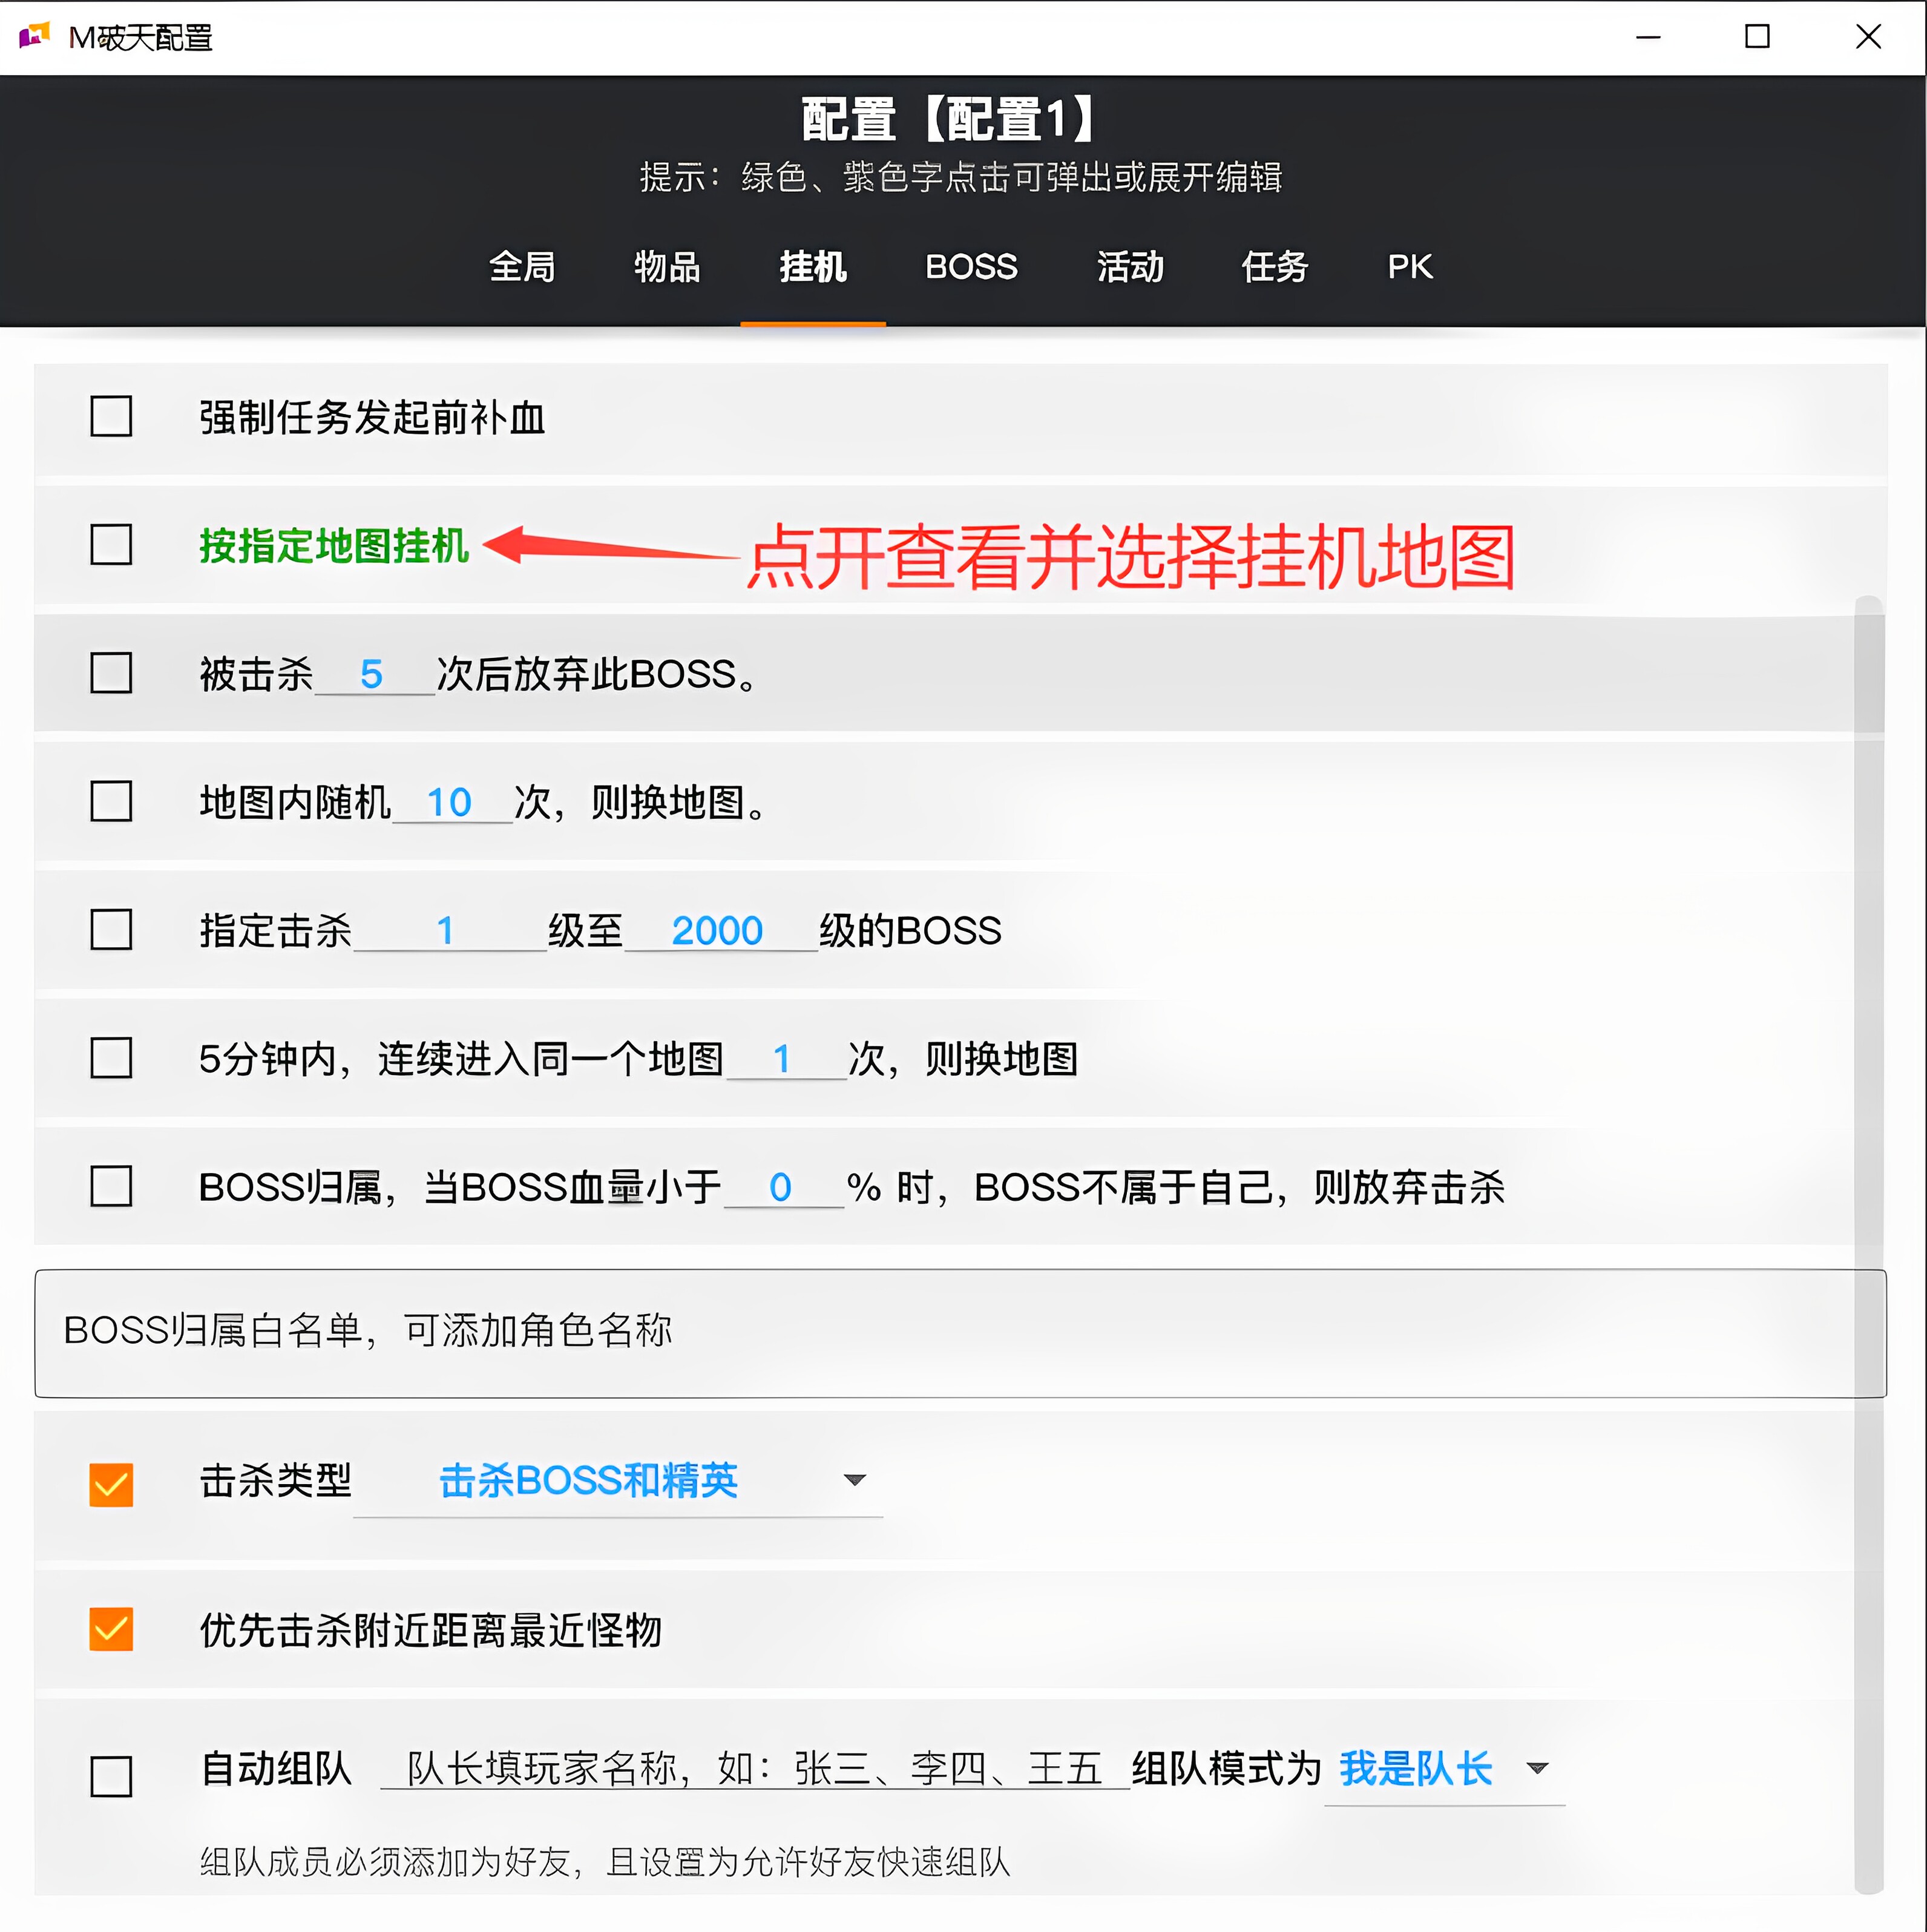Close the M破天配置 window
Screen dimensions: 1927x1932
[1867, 37]
